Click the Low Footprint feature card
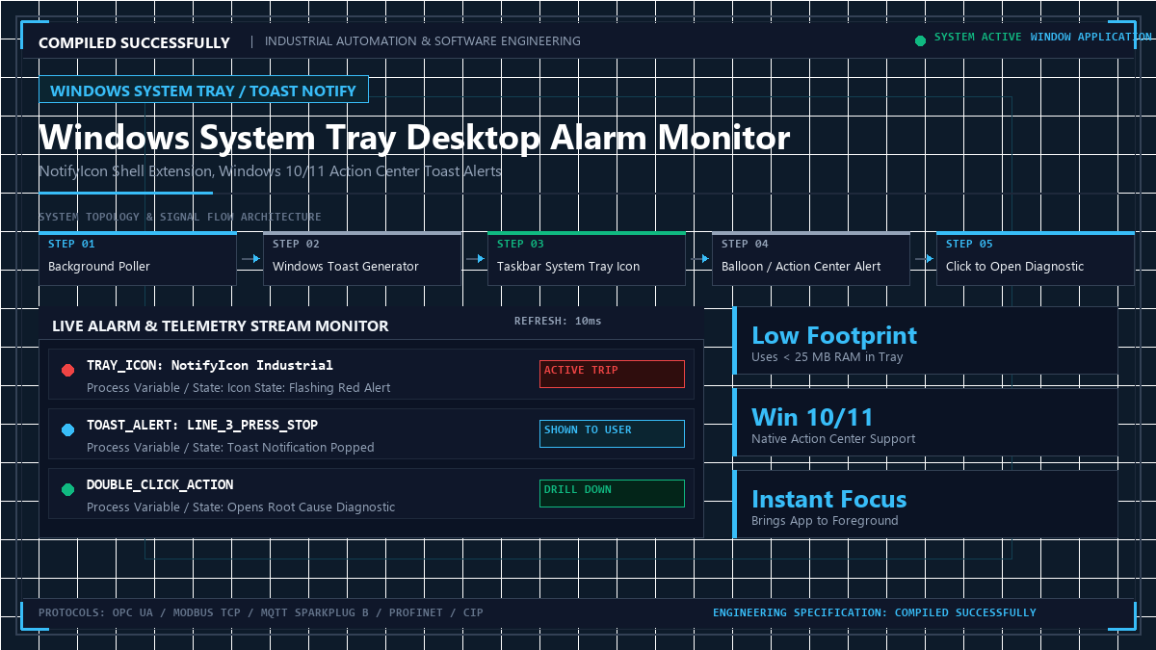Viewport: 1156px width, 650px height. click(x=926, y=341)
